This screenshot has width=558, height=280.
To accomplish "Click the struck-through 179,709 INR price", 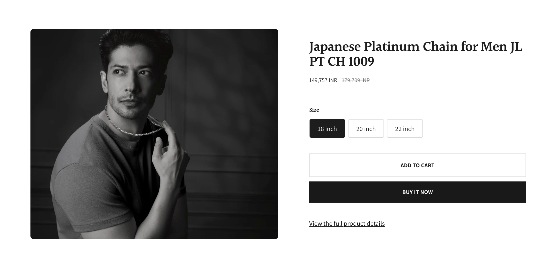I will pyautogui.click(x=356, y=80).
